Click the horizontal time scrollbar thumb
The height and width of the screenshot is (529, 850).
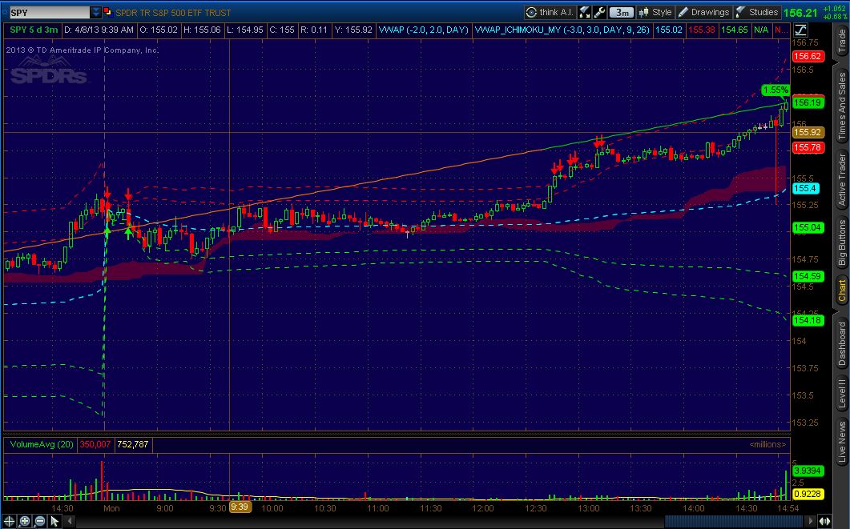[x=735, y=522]
